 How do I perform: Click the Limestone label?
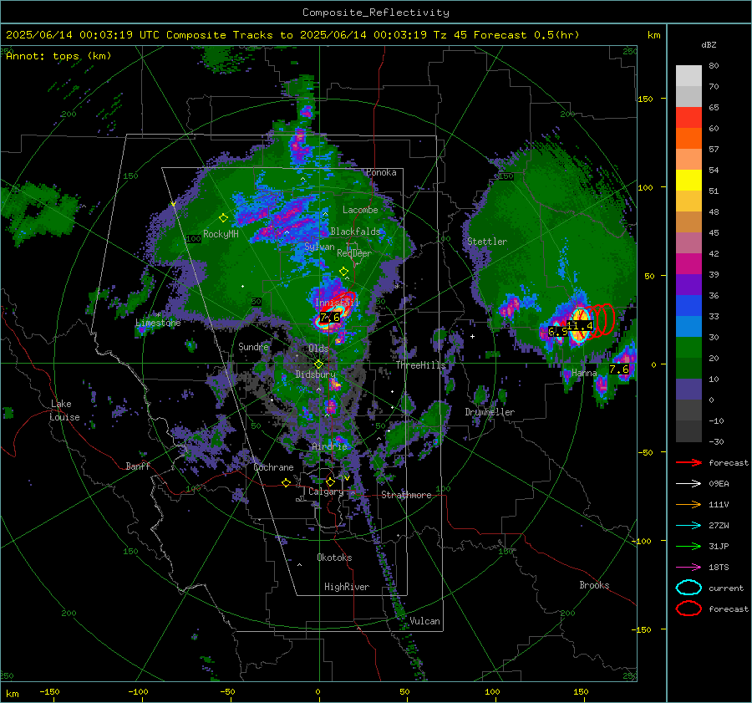pyautogui.click(x=158, y=323)
